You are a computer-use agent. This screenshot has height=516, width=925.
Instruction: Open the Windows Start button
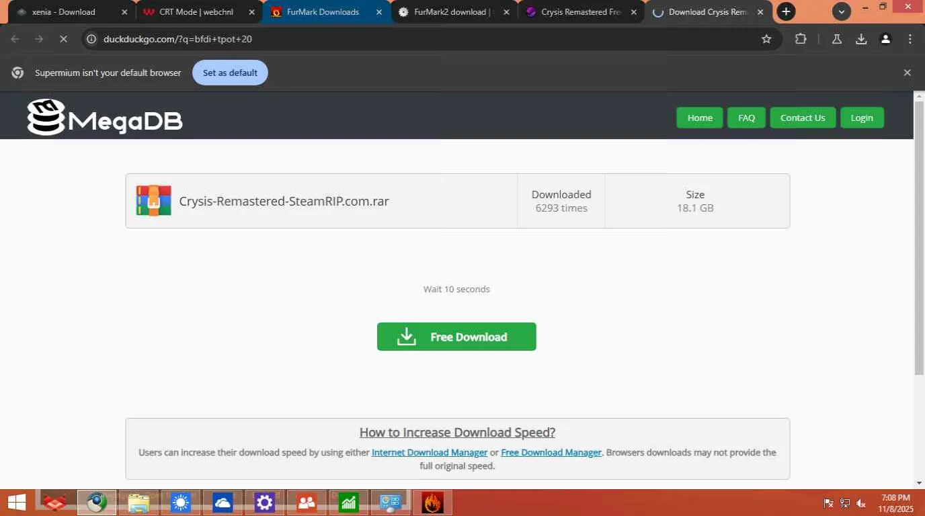17,503
